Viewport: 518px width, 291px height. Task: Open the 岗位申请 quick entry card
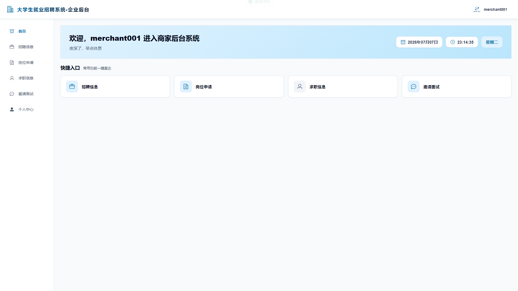[x=229, y=86]
